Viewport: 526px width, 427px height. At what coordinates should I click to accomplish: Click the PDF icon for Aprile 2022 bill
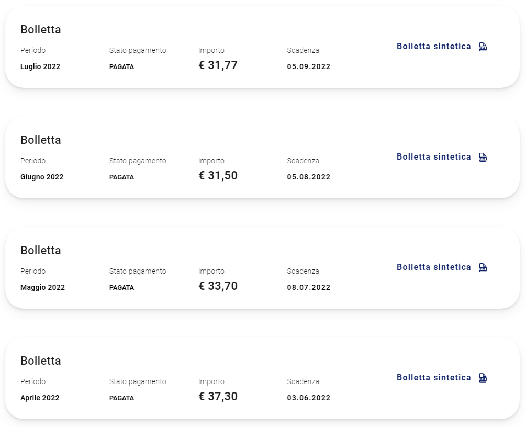483,378
